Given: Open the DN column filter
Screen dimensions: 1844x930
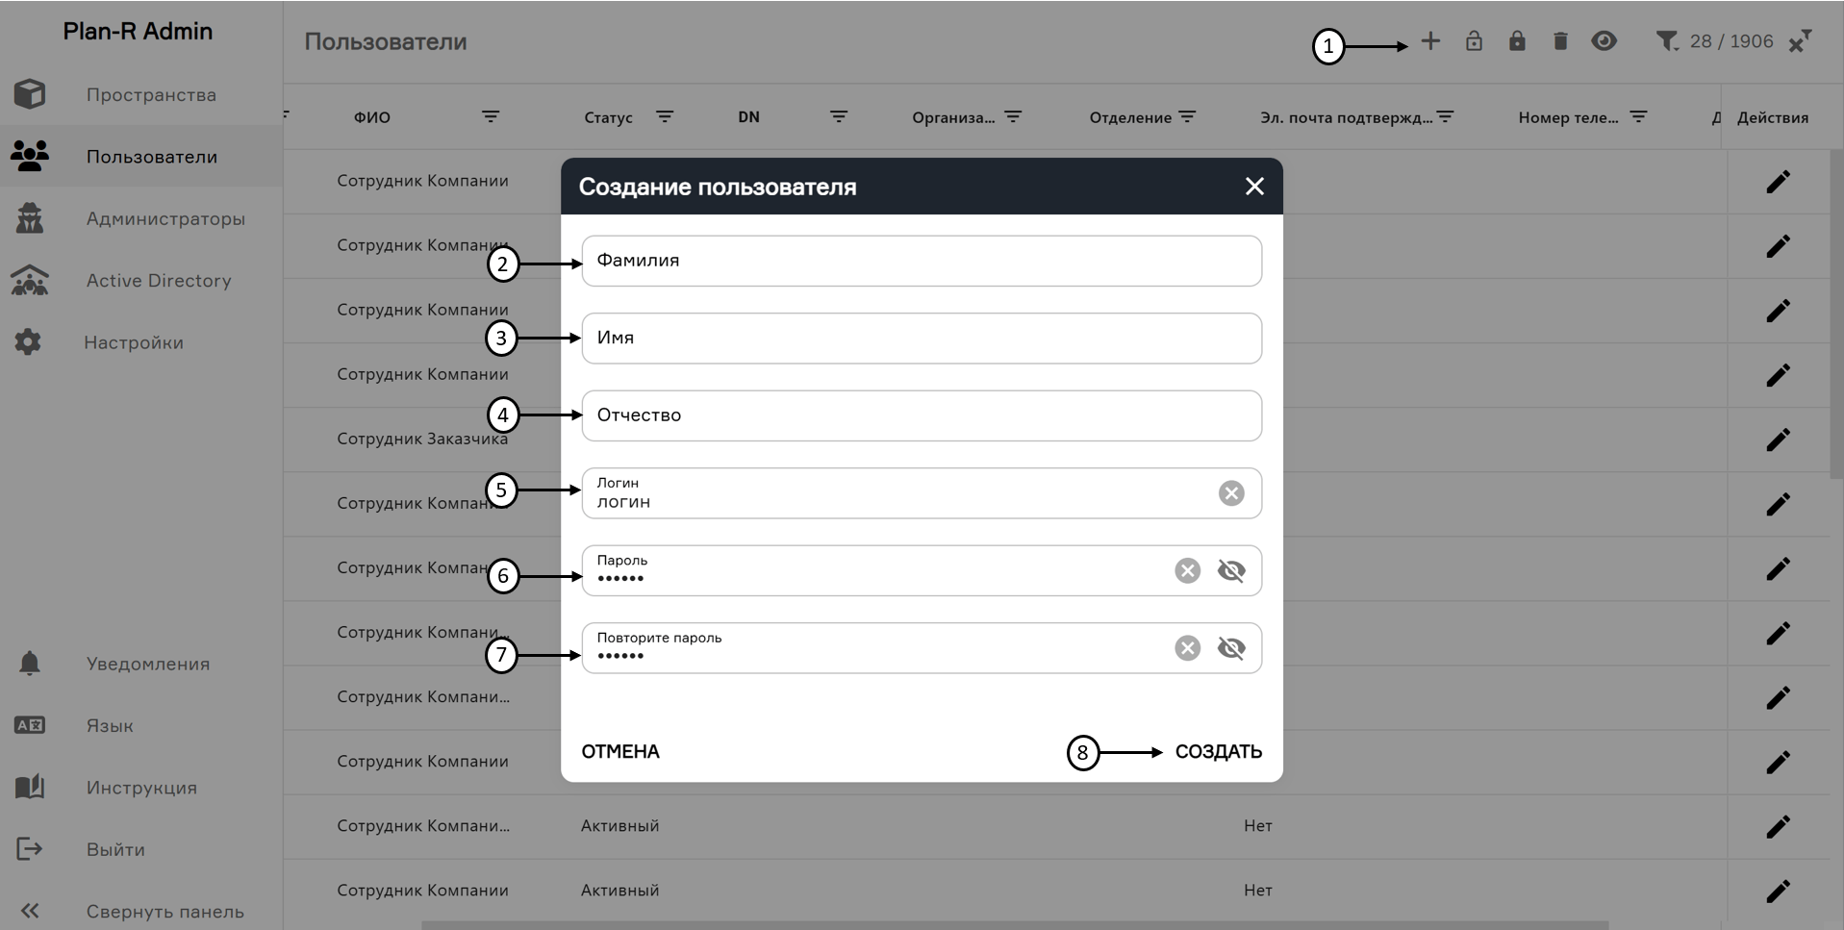Looking at the screenshot, I should tap(839, 117).
